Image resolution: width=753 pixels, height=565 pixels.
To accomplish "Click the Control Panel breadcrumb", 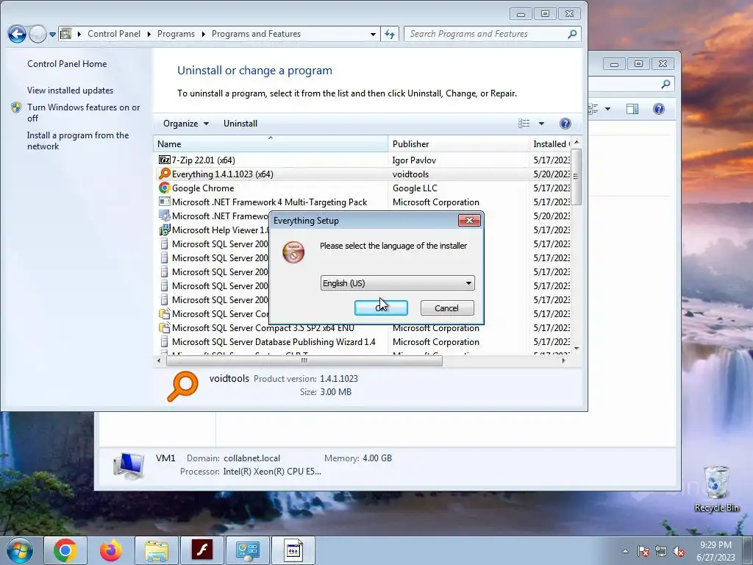I will click(114, 34).
